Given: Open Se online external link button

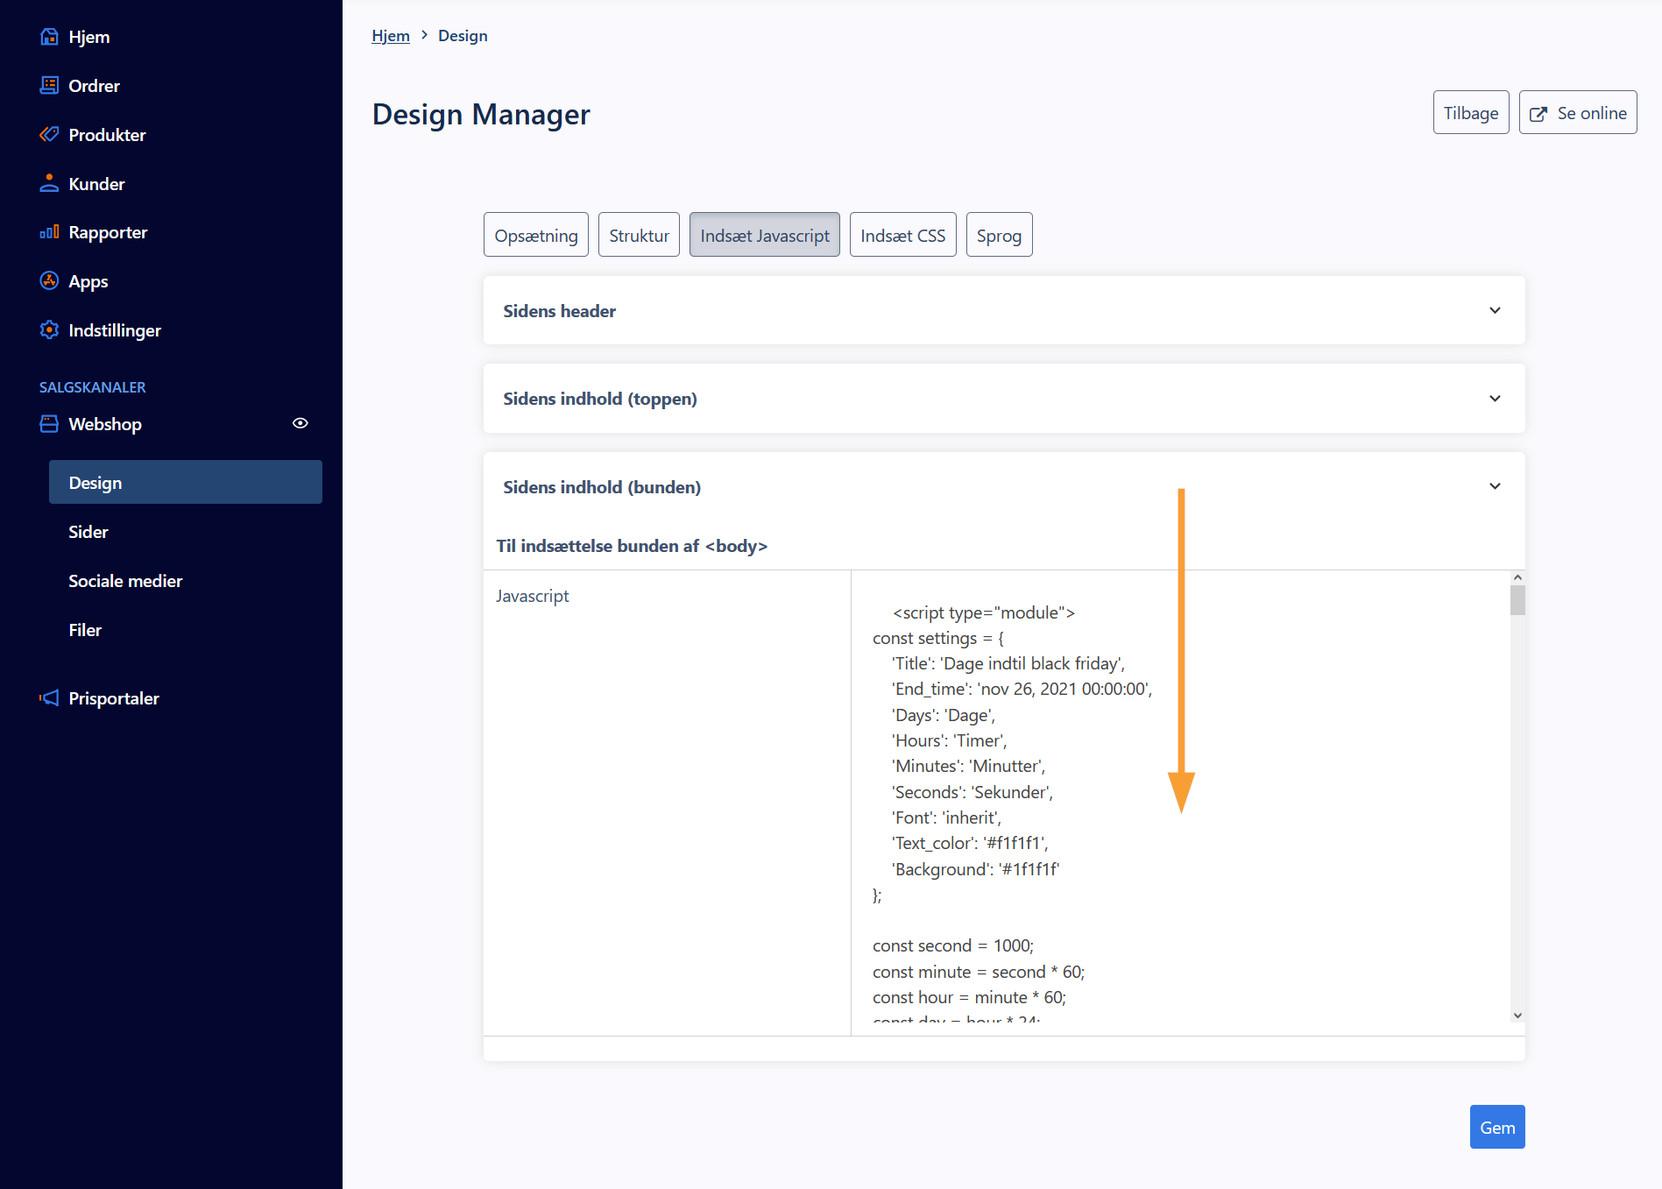Looking at the screenshot, I should [1577, 113].
